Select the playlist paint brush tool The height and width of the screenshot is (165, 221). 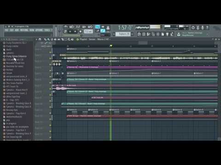[48, 39]
